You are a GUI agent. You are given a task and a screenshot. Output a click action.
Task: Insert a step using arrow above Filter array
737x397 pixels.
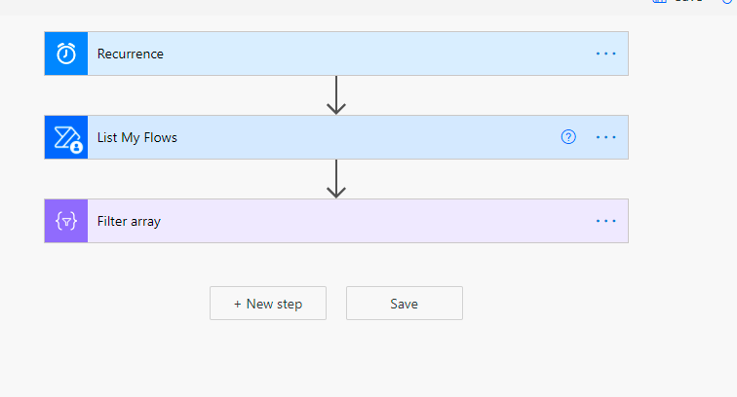336,179
